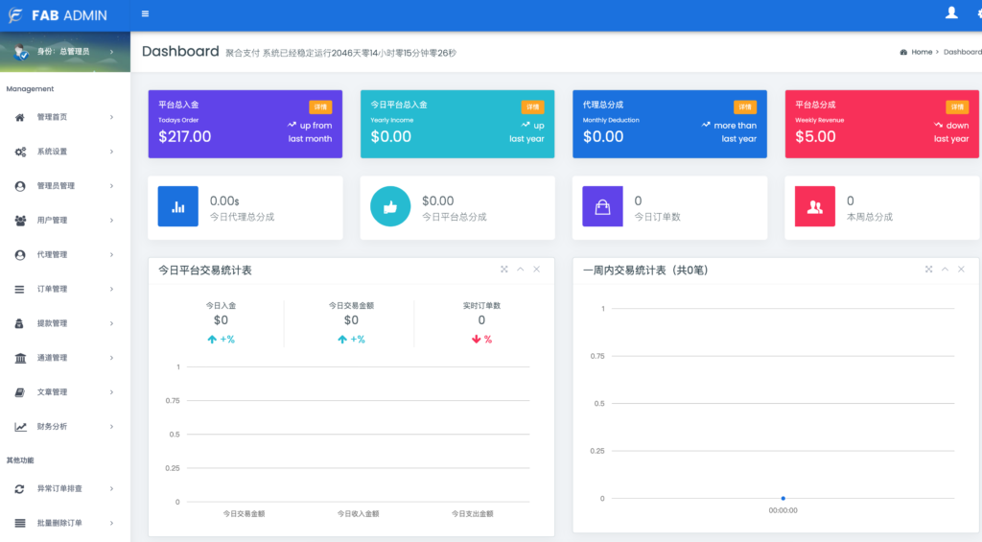Image resolution: width=982 pixels, height=542 pixels.
Task: Expand the 代理管理 chevron
Action: pos(111,255)
